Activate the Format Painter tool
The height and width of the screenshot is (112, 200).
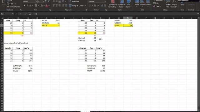tap(13, 7)
